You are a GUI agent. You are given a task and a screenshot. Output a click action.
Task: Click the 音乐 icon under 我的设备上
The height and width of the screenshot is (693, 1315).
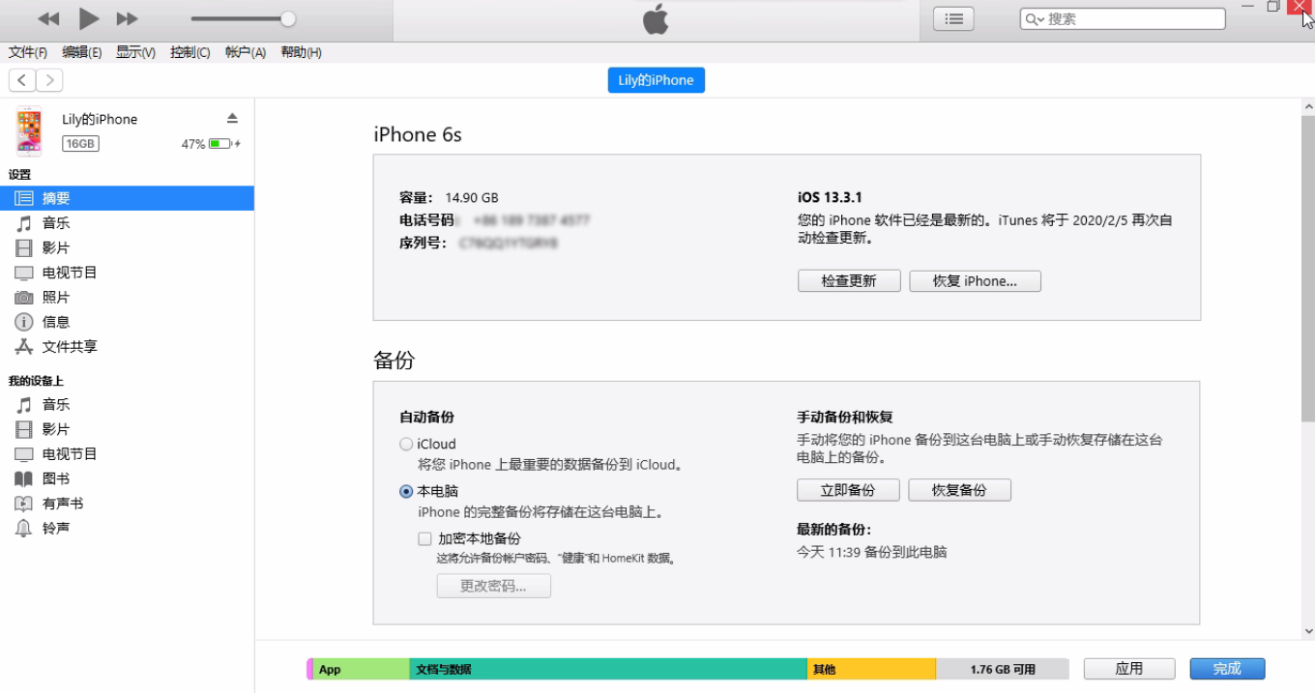tap(24, 405)
